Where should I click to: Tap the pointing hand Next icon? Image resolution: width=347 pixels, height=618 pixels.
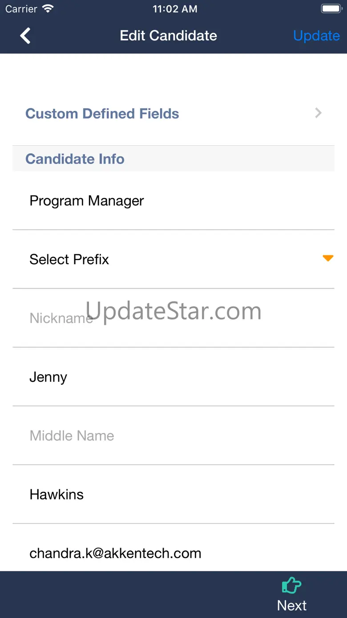click(292, 585)
